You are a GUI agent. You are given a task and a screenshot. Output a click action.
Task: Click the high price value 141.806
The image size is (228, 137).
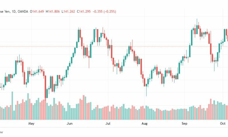click(54, 11)
